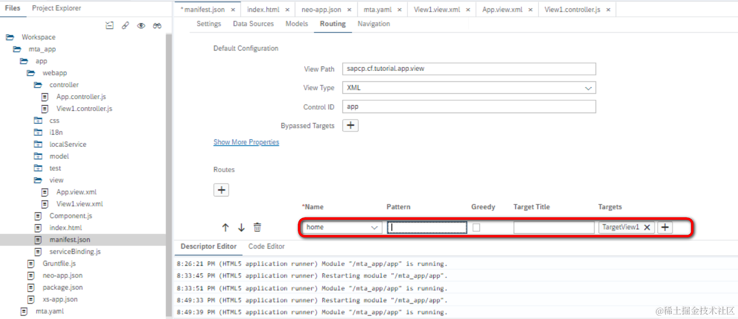The height and width of the screenshot is (319, 738).
Task: Click the binoculars search icon
Action: tap(157, 26)
